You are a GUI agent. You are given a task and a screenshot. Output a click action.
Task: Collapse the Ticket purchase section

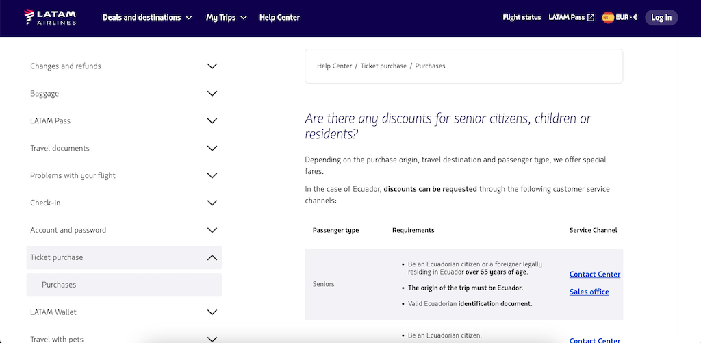[124, 257]
